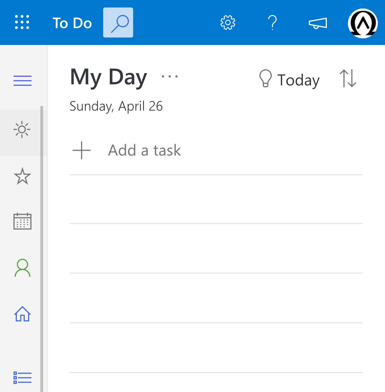Viewport: 385px width, 392px height.
Task: Click Add a task
Action: coord(144,150)
